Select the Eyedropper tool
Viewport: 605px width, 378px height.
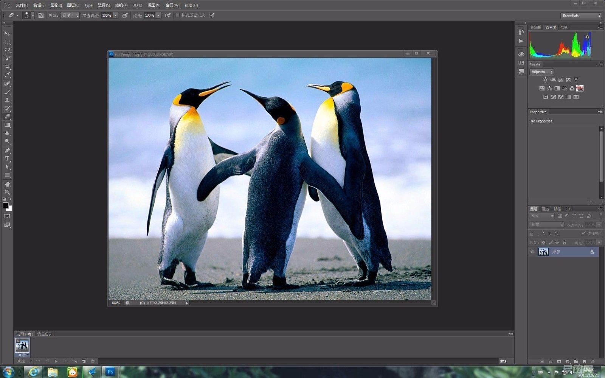(7, 75)
